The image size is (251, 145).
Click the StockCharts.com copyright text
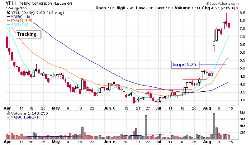click(x=223, y=3)
